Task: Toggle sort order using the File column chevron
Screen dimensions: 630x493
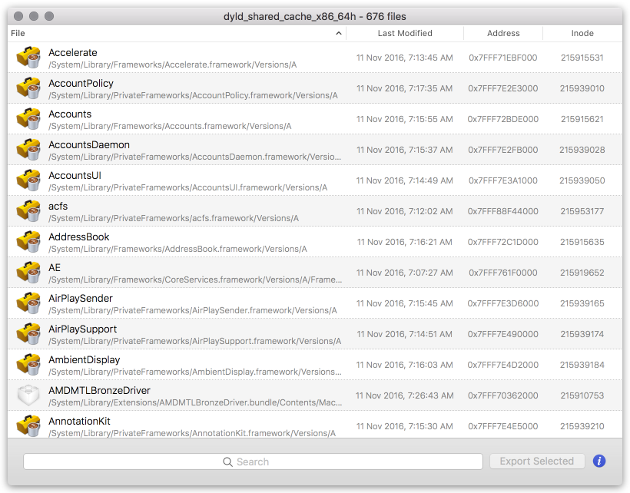Action: pyautogui.click(x=338, y=34)
